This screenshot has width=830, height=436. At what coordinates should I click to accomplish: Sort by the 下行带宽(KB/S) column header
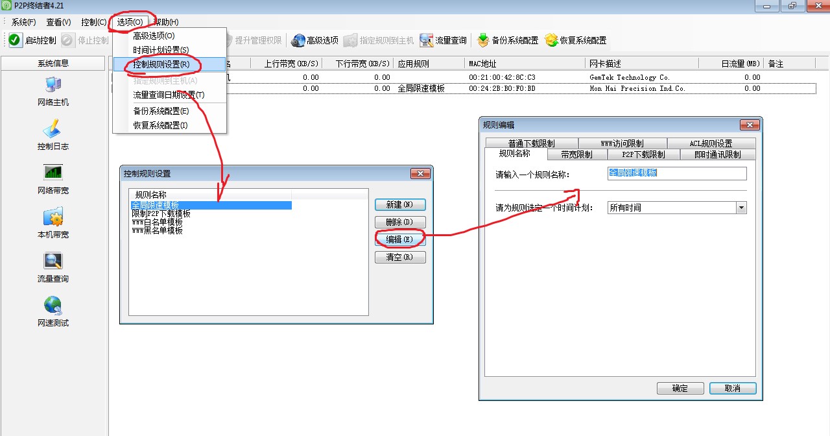coord(358,64)
